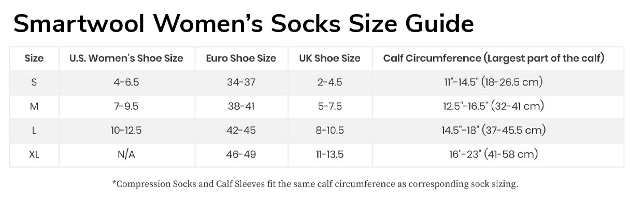Click the size L row label
630x200 pixels.
click(x=34, y=131)
